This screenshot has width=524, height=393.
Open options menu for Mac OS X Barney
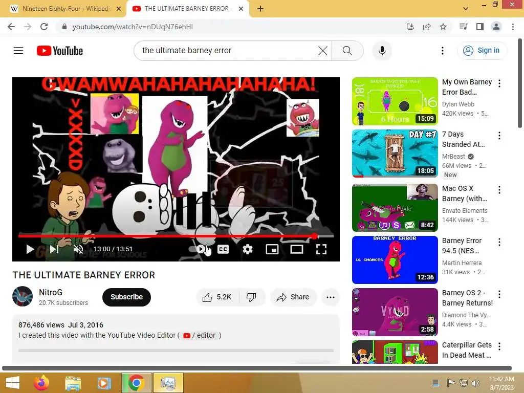click(499, 190)
